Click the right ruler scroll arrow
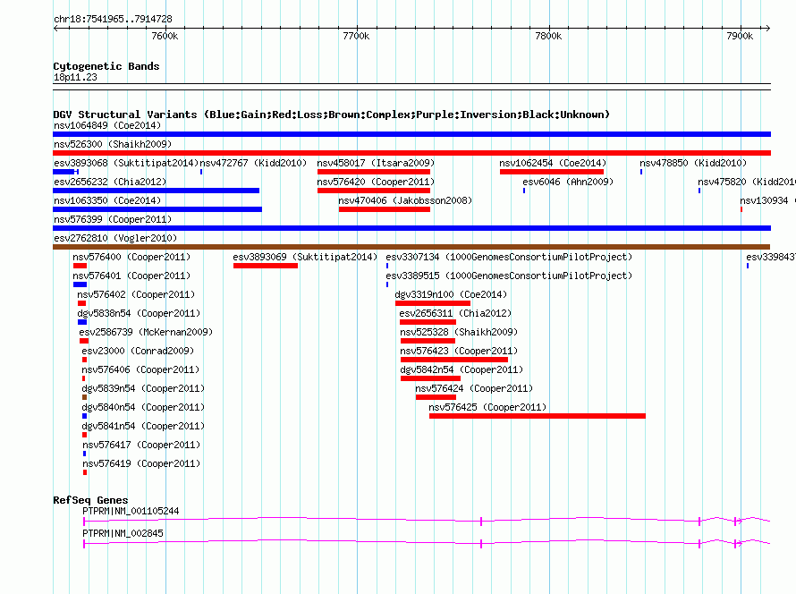 (x=767, y=28)
